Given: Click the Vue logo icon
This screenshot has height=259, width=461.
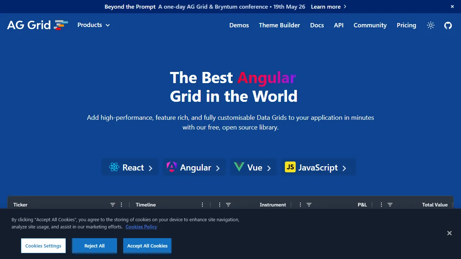Looking at the screenshot, I should pos(239,167).
